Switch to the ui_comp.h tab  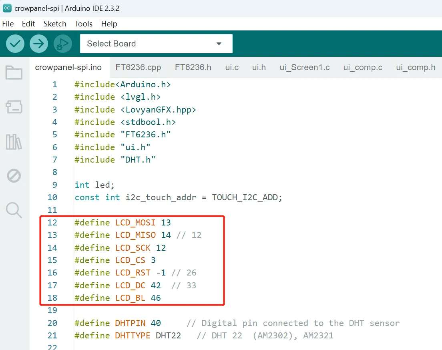pos(416,67)
